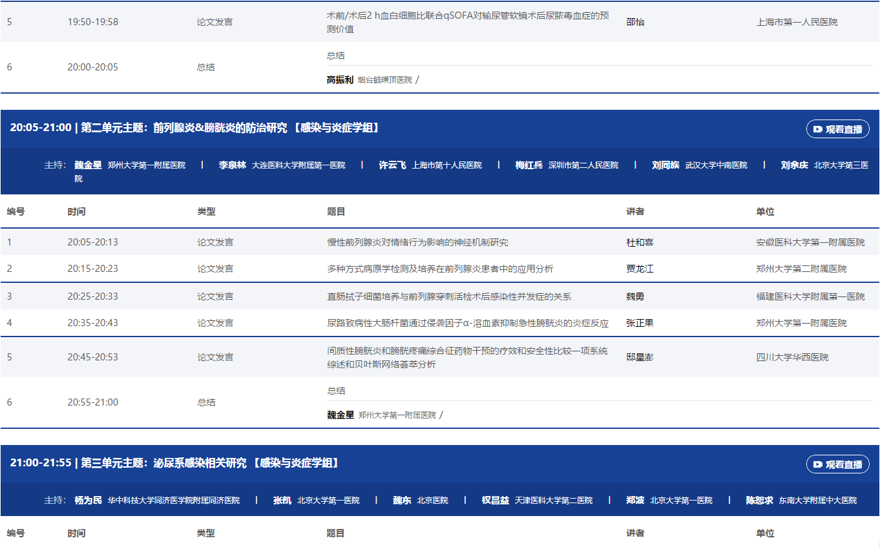Screen dimensions: 880x549
Task: Select speaker 邵怡 from 上海市第一人民医院
Action: pyautogui.click(x=636, y=22)
